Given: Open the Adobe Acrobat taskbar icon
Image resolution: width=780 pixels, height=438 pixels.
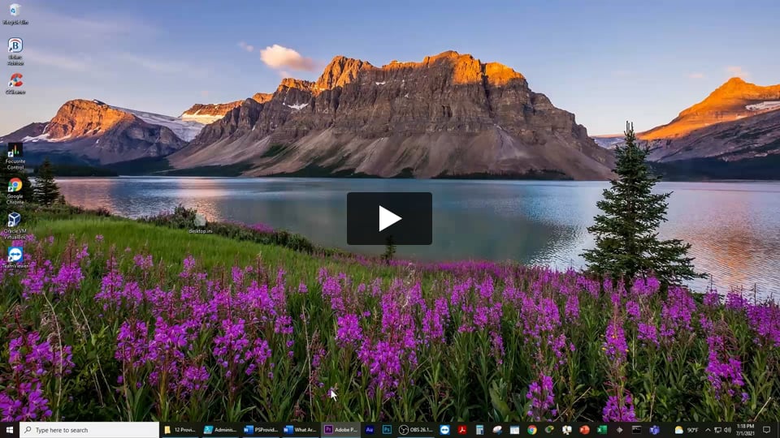Looking at the screenshot, I should click(461, 430).
